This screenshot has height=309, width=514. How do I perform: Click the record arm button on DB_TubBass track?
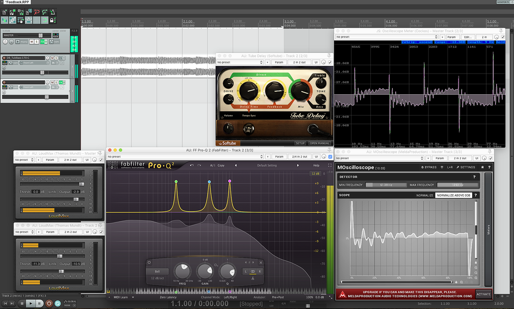(4, 58)
